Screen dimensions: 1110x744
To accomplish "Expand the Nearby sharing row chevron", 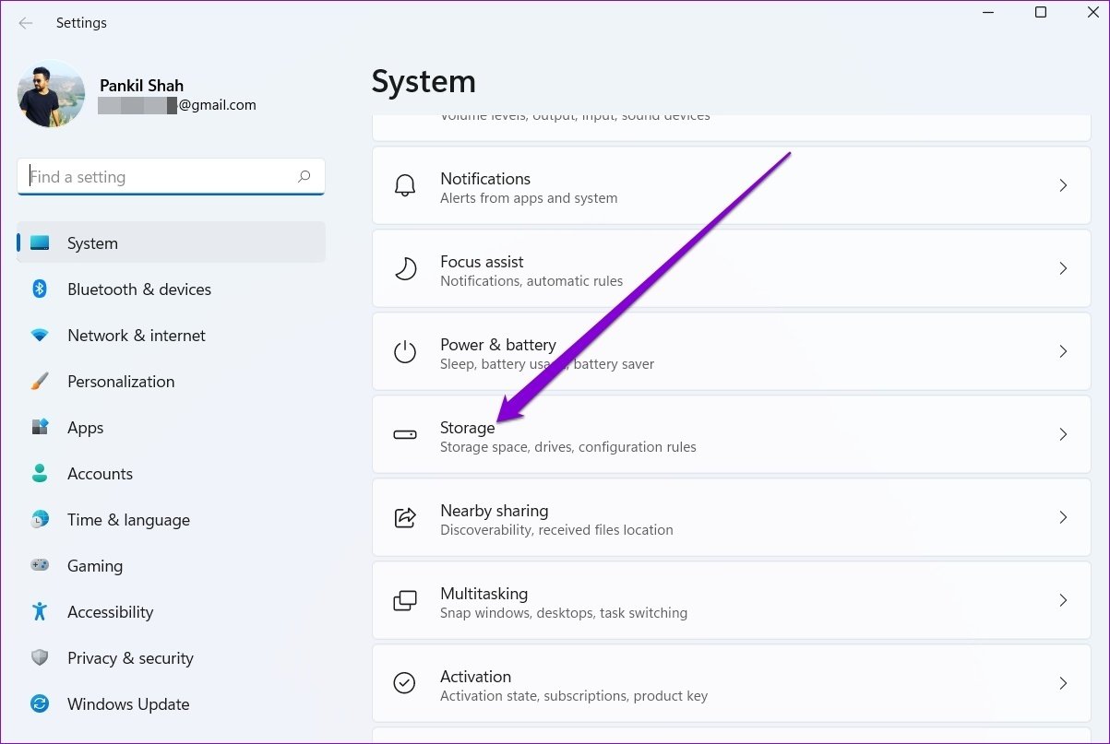I will 1063,517.
